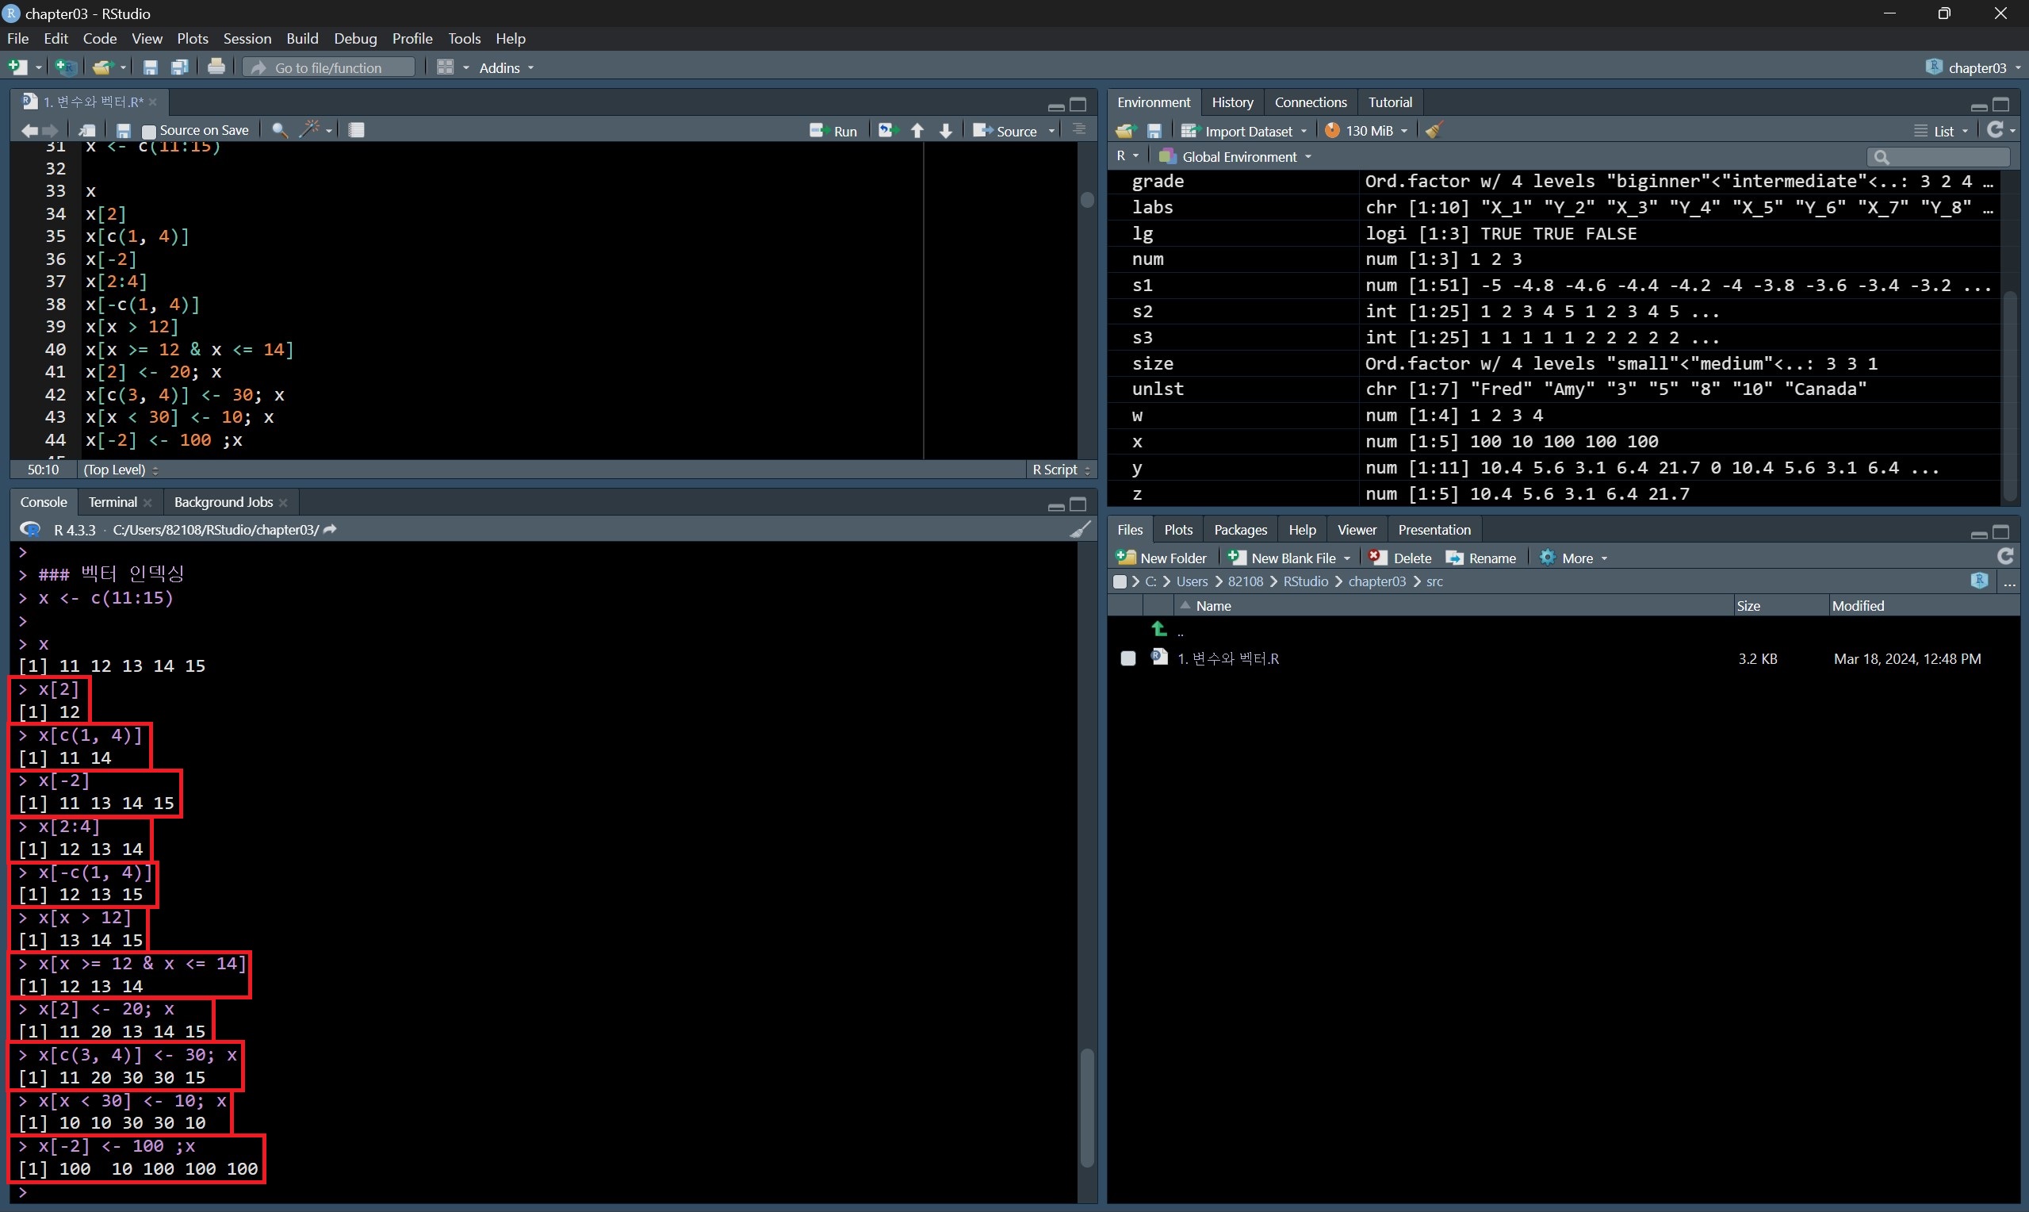Click the Run button in the editor
The height and width of the screenshot is (1212, 2029).
tap(834, 131)
